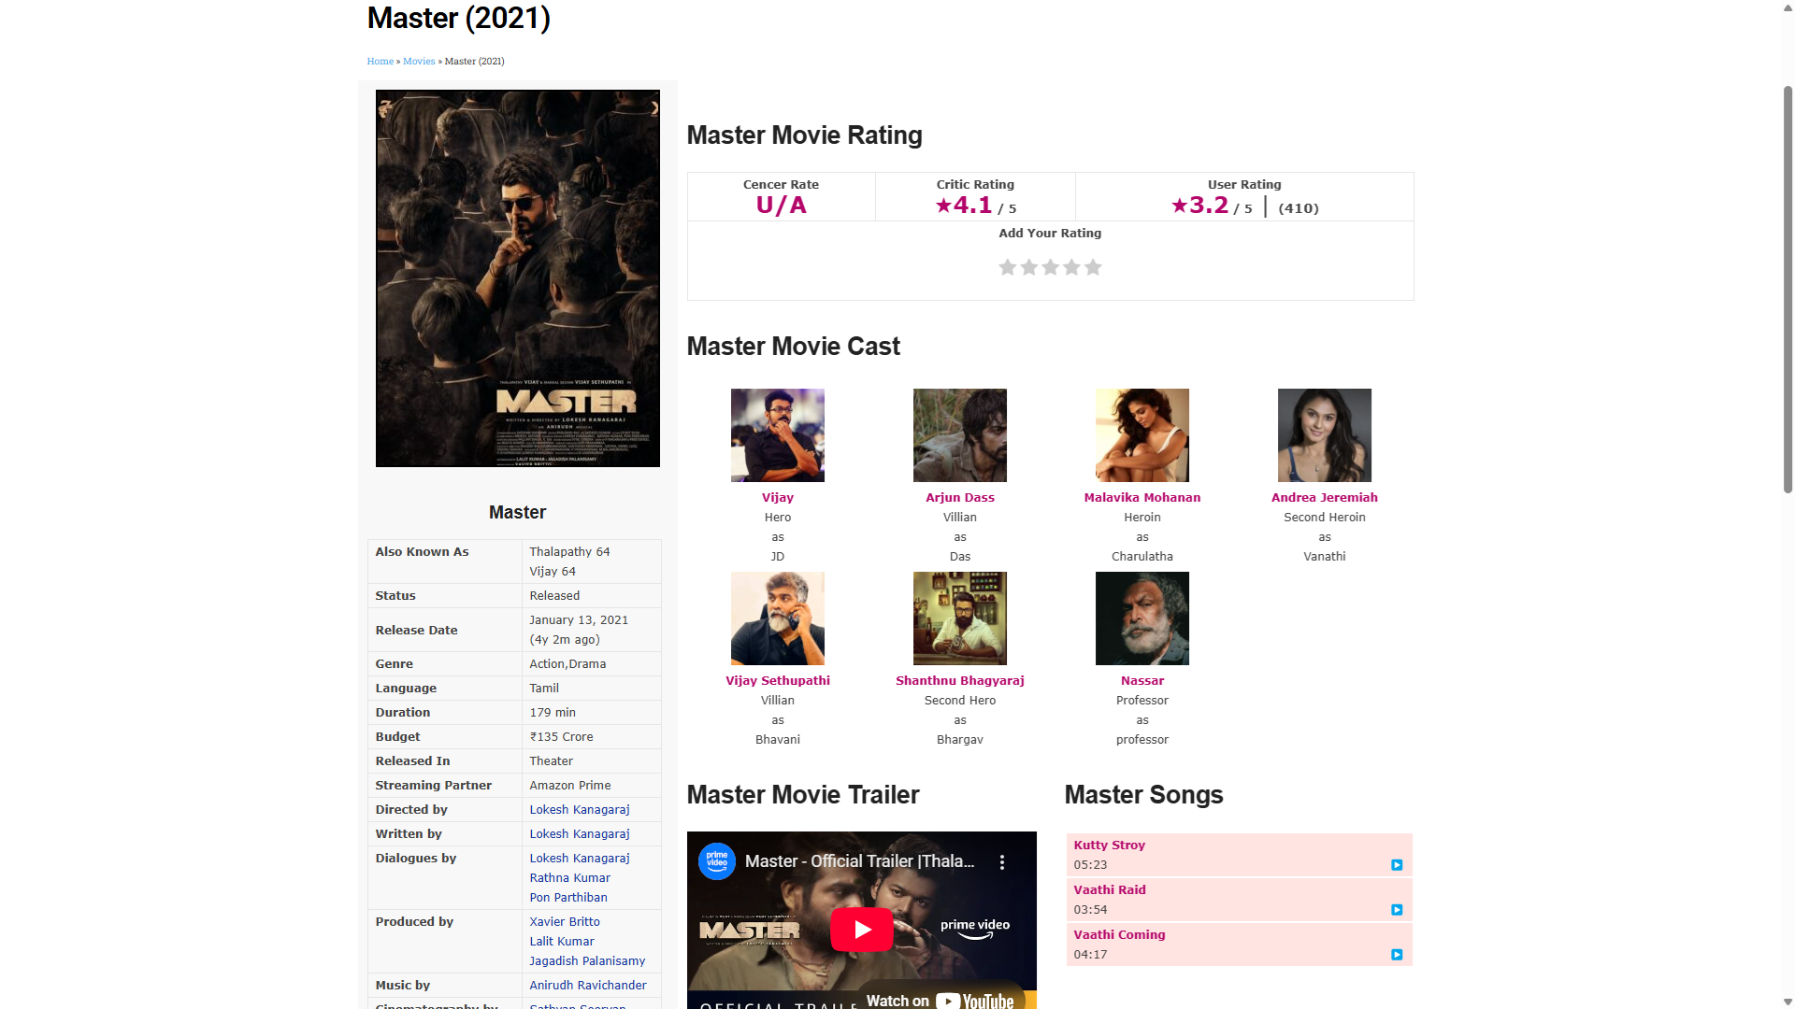Start the YouTube trailer playback
This screenshot has height=1009, width=1795.
coord(861,930)
